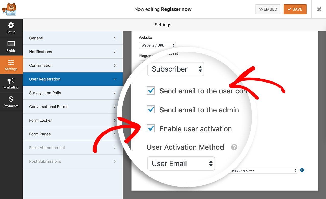The width and height of the screenshot is (326, 199).
Task: Open the Marketing megaphone panel
Action: [x=11, y=83]
